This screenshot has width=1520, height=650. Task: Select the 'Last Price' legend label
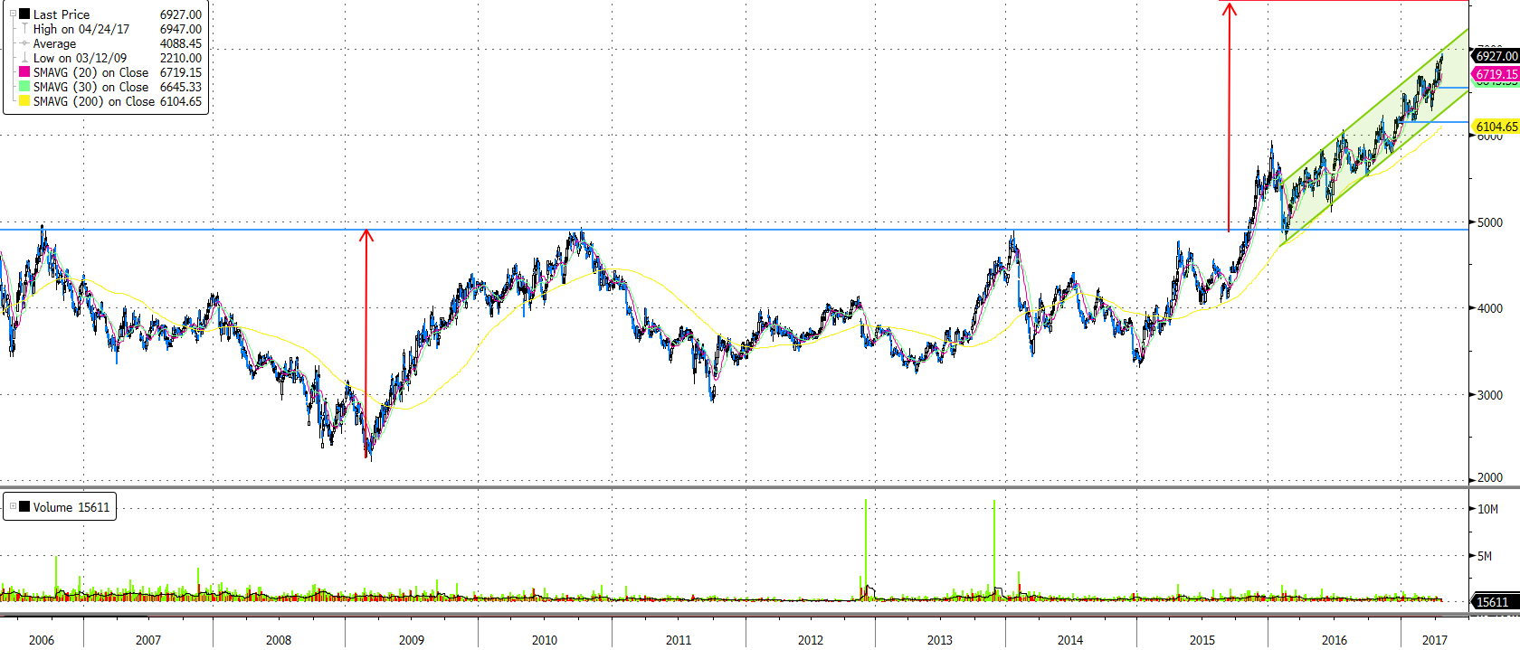click(62, 14)
